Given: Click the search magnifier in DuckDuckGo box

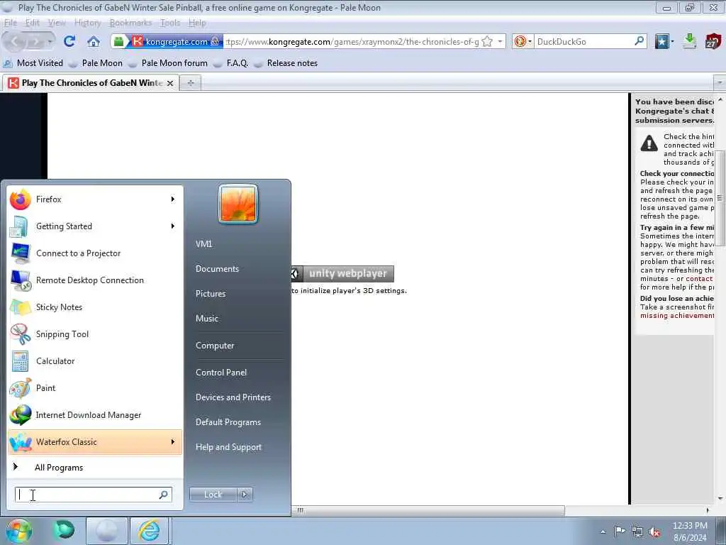Looking at the screenshot, I should tap(640, 41).
